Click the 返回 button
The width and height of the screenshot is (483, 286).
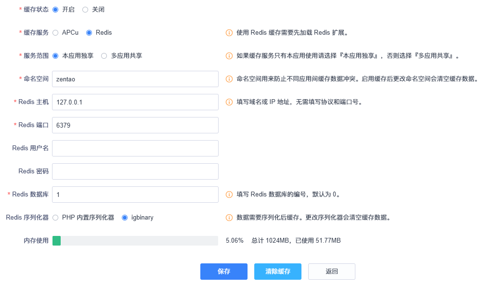coord(332,272)
